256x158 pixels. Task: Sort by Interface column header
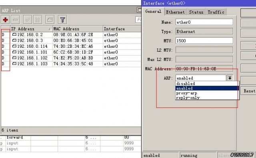point(122,29)
